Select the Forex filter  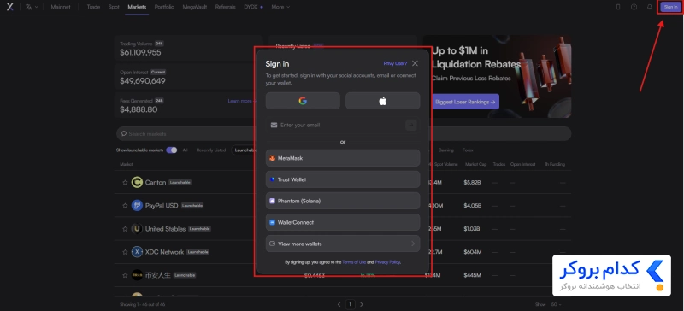point(468,150)
